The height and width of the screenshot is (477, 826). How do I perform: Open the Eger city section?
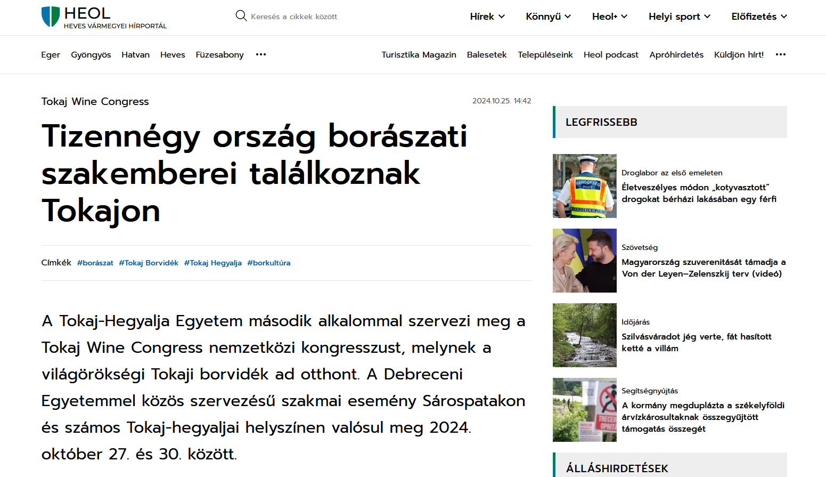tap(51, 54)
